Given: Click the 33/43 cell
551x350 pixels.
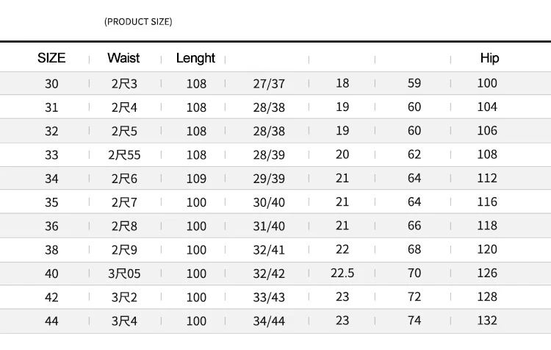Looking at the screenshot, I should pyautogui.click(x=269, y=297).
